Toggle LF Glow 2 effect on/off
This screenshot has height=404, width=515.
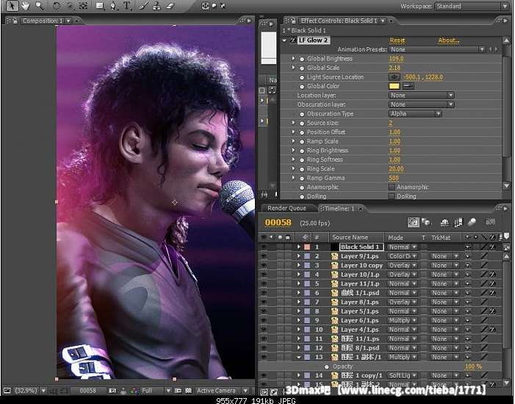pyautogui.click(x=293, y=40)
